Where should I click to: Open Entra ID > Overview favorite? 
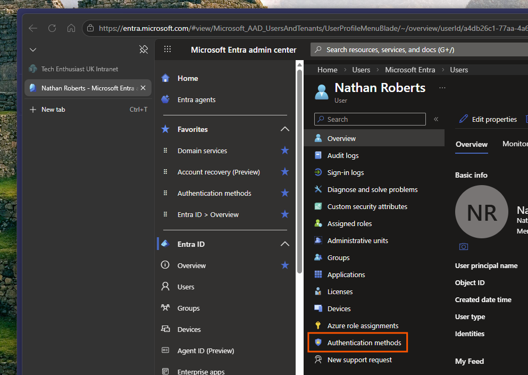[208, 214]
